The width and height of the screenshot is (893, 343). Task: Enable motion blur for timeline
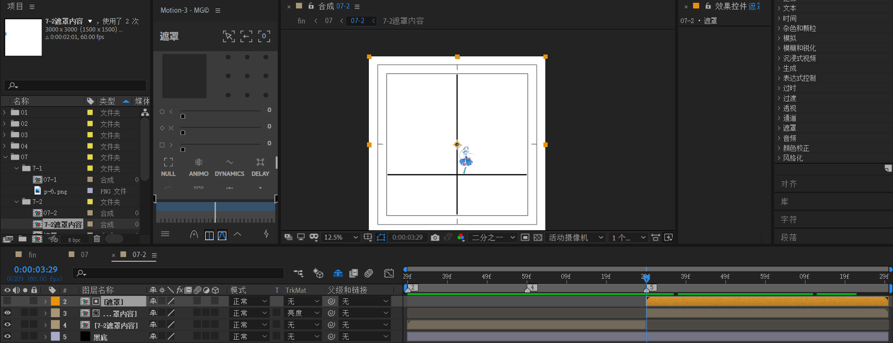[x=369, y=273]
